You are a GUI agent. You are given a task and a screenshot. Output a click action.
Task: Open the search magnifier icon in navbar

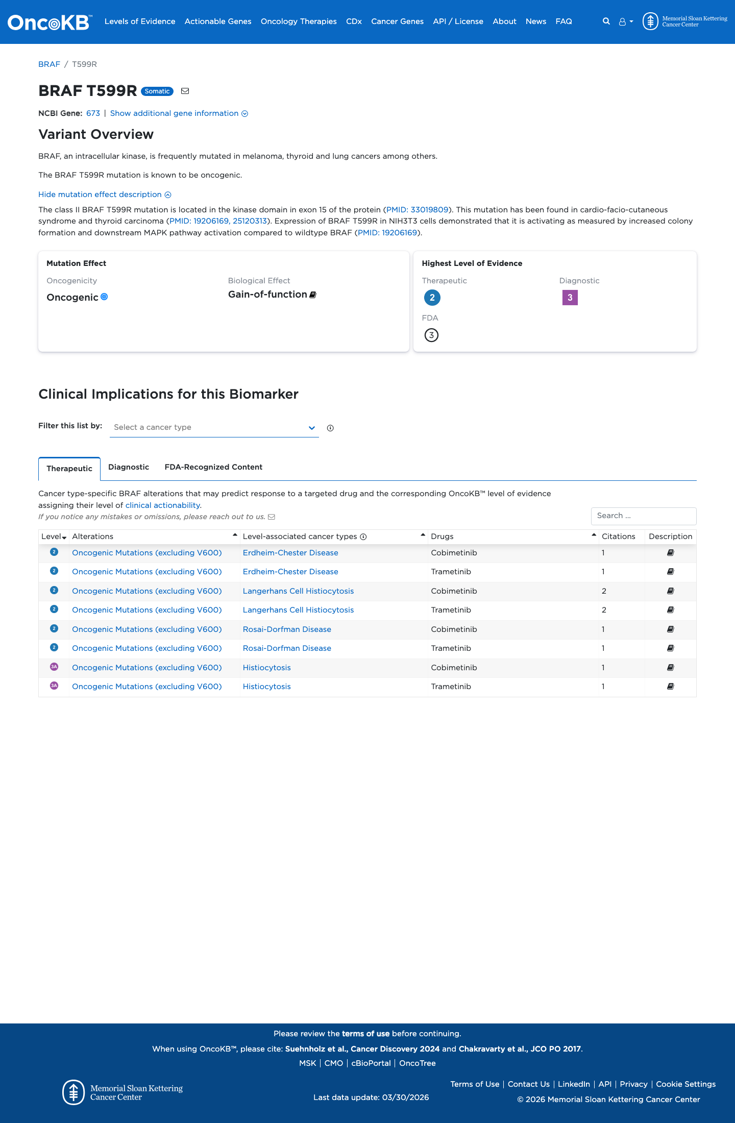pyautogui.click(x=606, y=21)
